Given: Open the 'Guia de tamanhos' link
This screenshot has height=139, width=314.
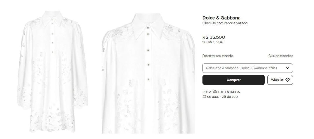Looking at the screenshot, I should pos(281,56).
